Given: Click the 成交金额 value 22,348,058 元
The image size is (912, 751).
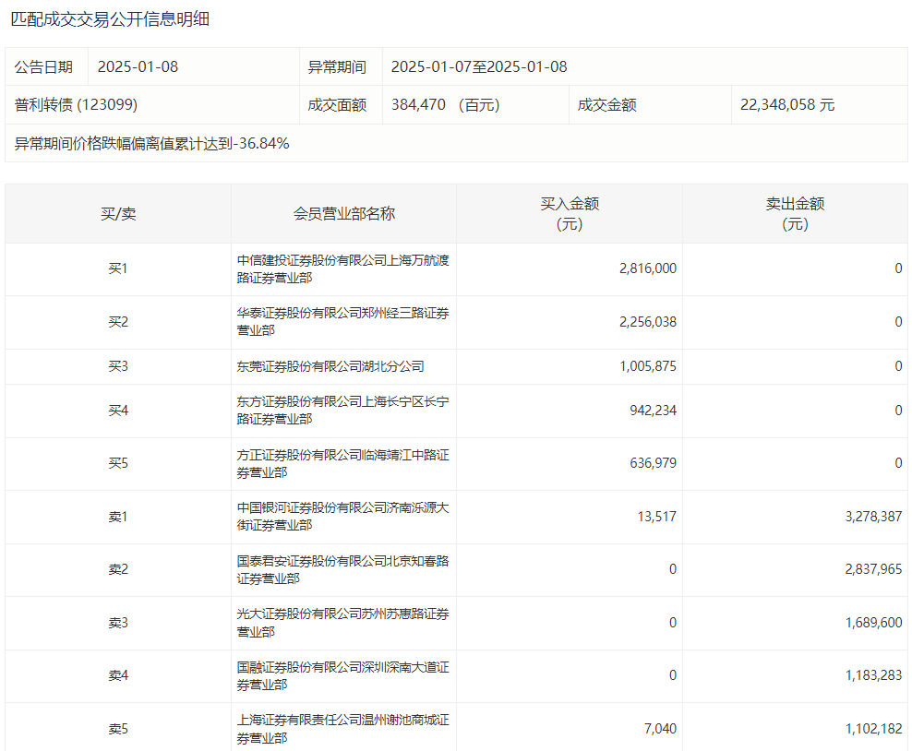Looking at the screenshot, I should (x=786, y=105).
